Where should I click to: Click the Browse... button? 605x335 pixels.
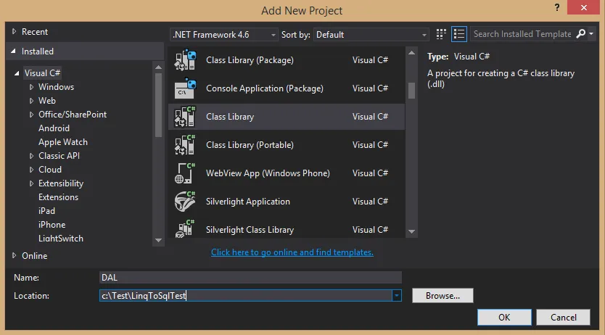443,296
